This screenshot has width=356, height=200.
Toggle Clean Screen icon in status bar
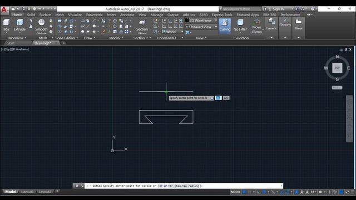(x=347, y=192)
